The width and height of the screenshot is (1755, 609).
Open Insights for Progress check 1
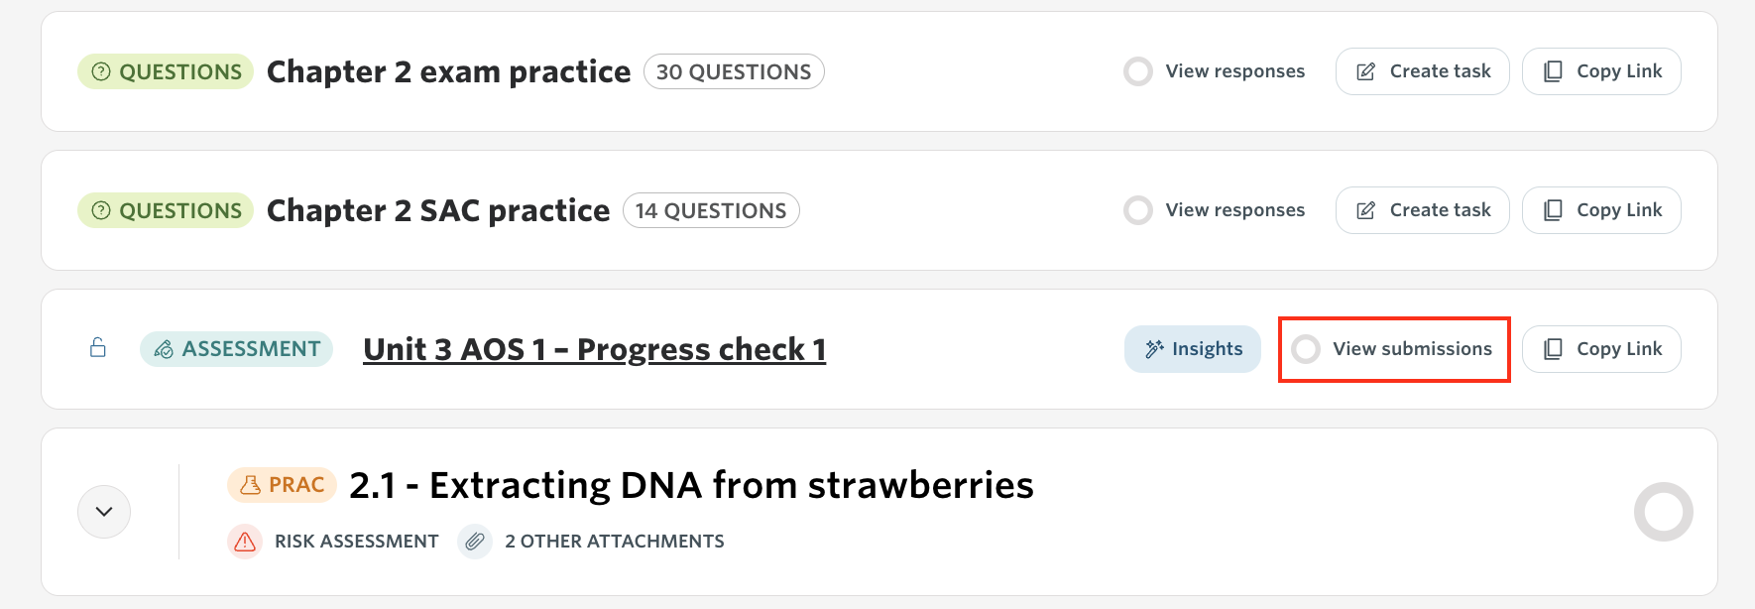pos(1193,349)
